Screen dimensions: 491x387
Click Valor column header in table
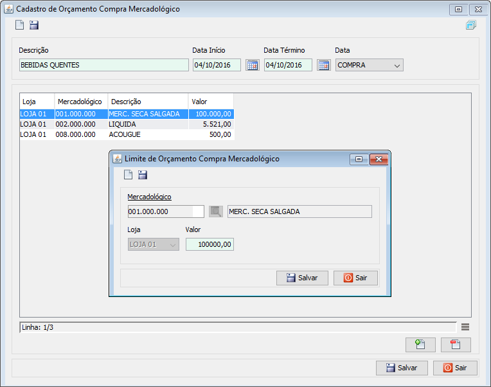[x=211, y=102]
